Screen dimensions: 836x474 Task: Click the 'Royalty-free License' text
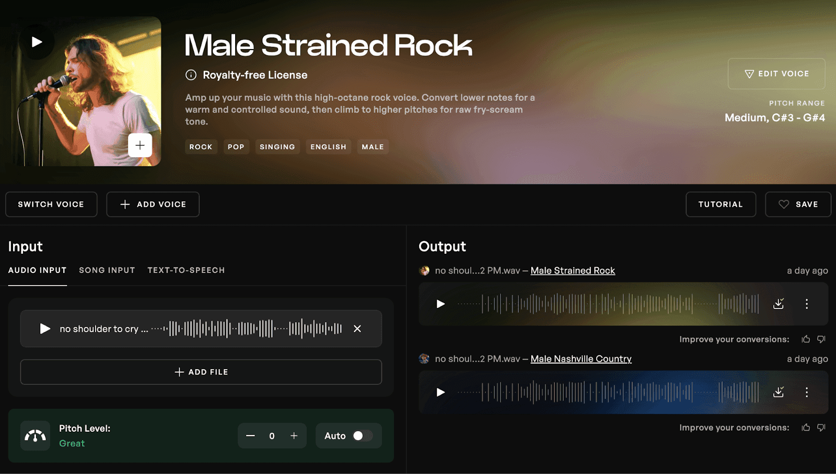pyautogui.click(x=255, y=75)
